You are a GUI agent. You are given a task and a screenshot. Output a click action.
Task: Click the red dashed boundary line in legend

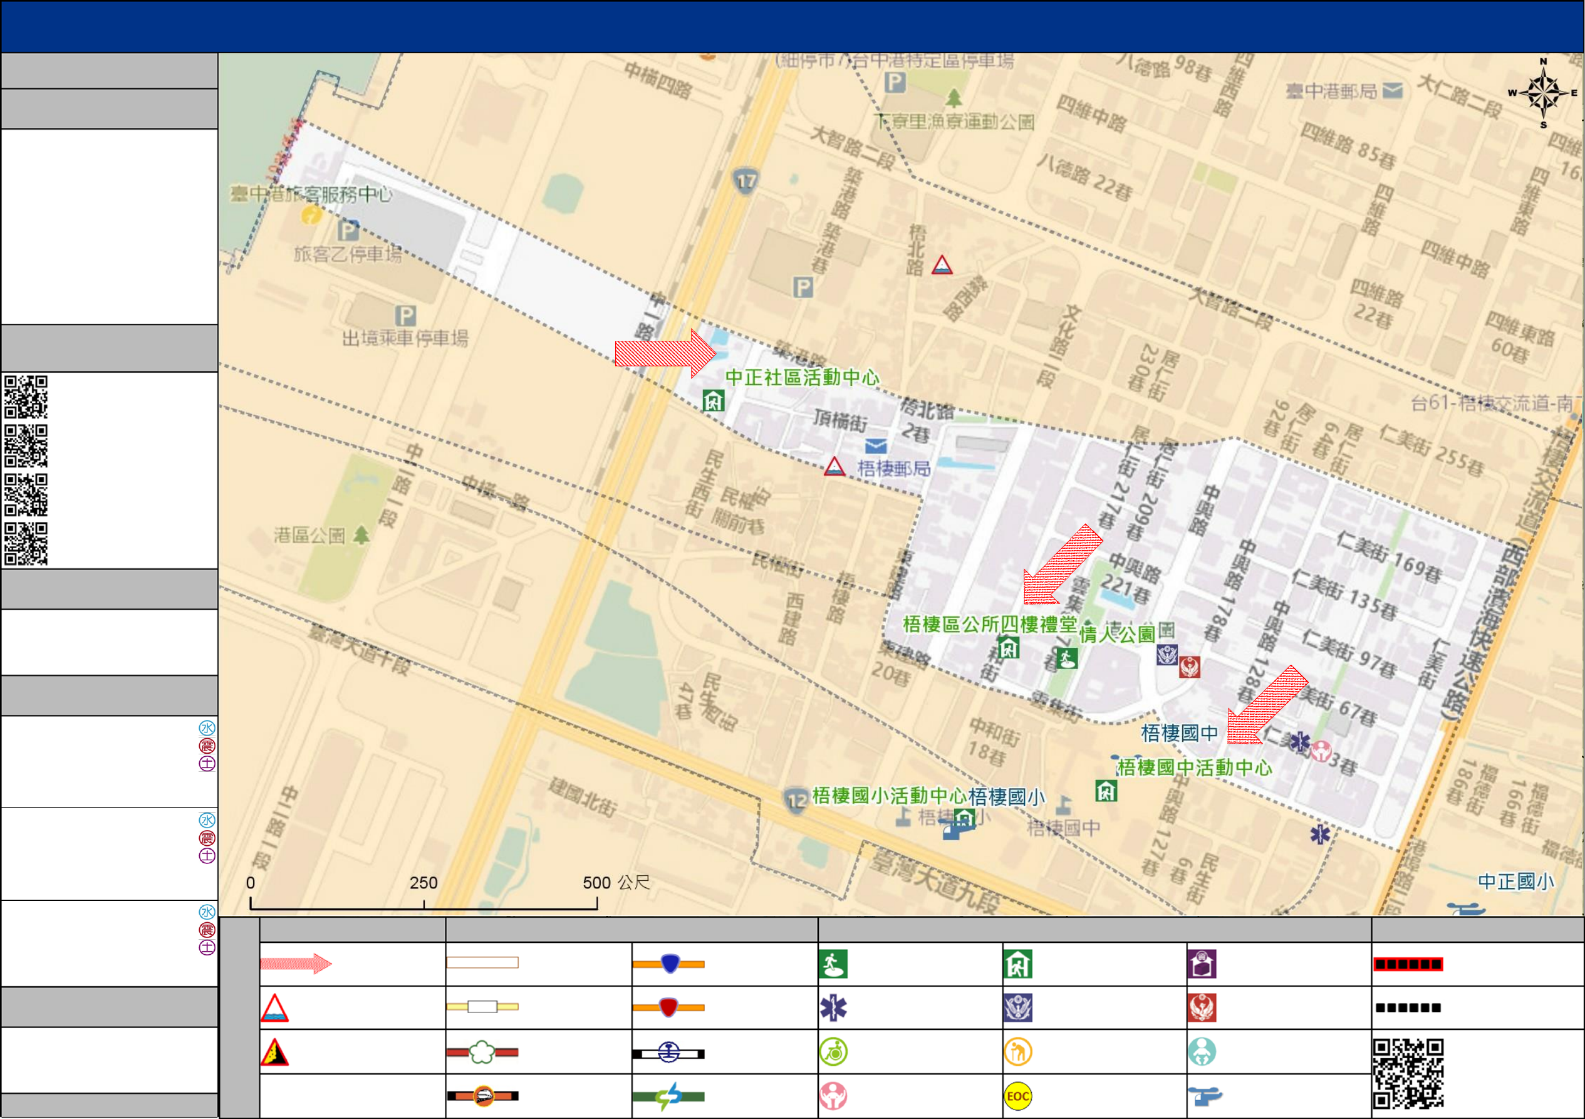coord(1408,964)
